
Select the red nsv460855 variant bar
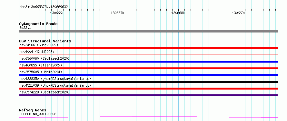pos(148,68)
